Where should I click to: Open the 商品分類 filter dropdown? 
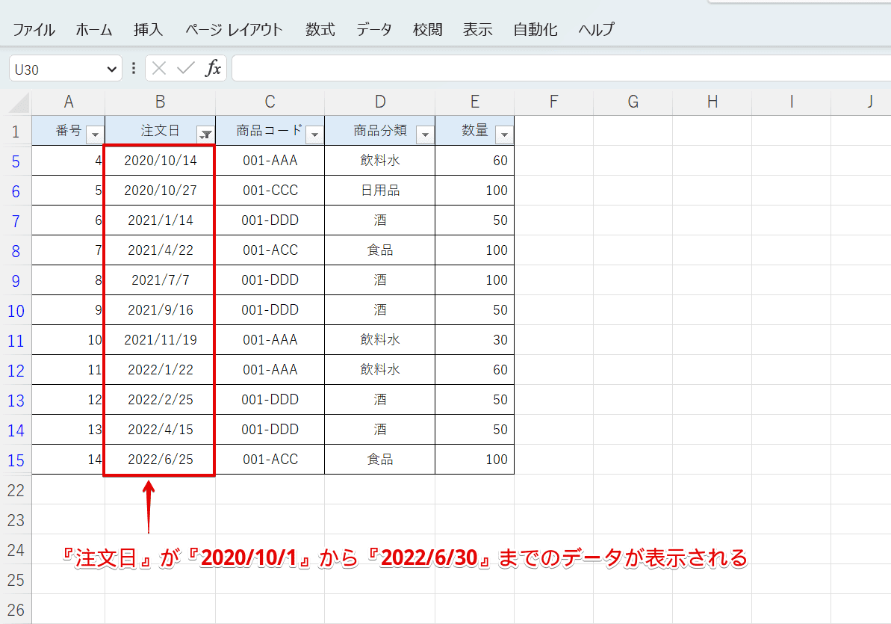(425, 135)
